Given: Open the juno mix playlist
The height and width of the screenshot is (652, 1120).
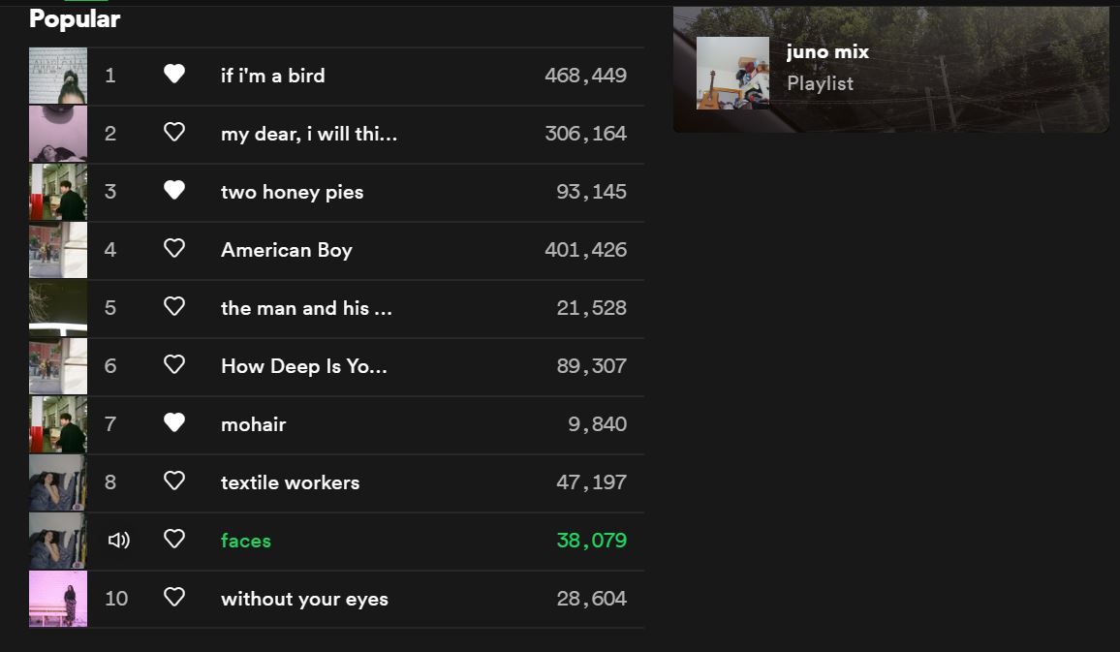Looking at the screenshot, I should coord(827,52).
